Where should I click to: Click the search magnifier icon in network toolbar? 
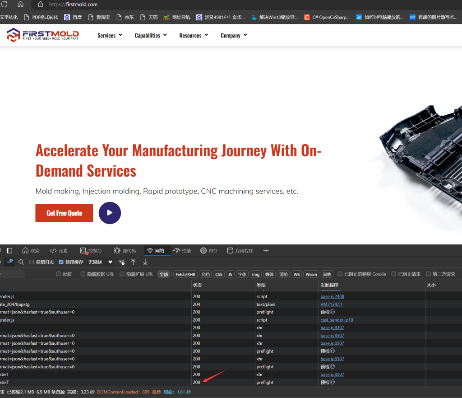click(21, 262)
